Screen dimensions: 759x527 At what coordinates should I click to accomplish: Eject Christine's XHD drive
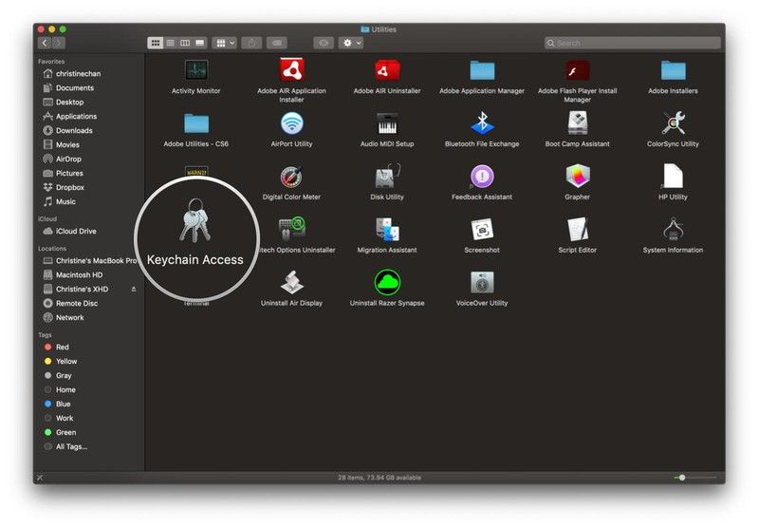(x=134, y=289)
